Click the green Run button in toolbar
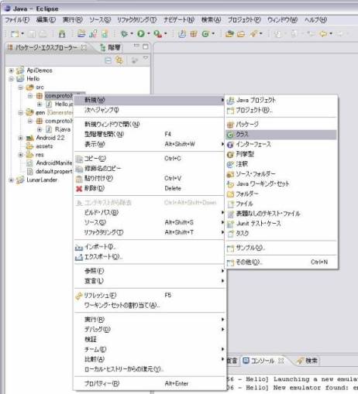Viewport: 358px width, 394px height. click(x=141, y=33)
